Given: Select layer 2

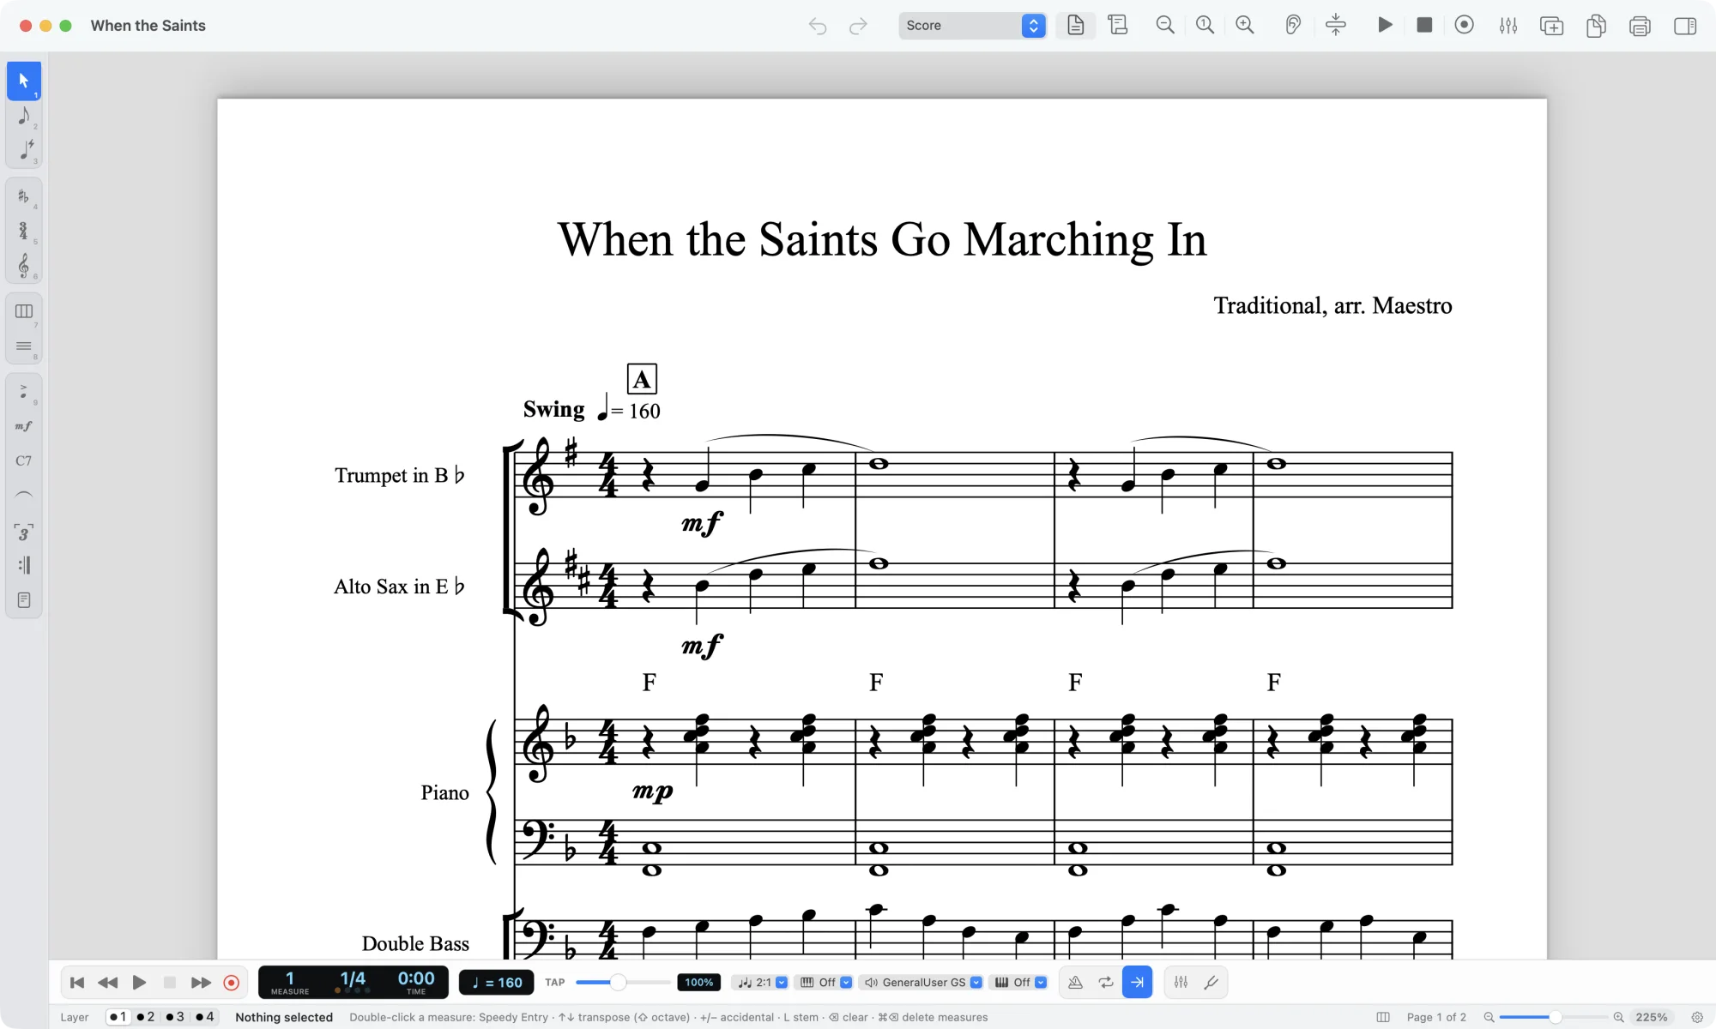Looking at the screenshot, I should (146, 1017).
